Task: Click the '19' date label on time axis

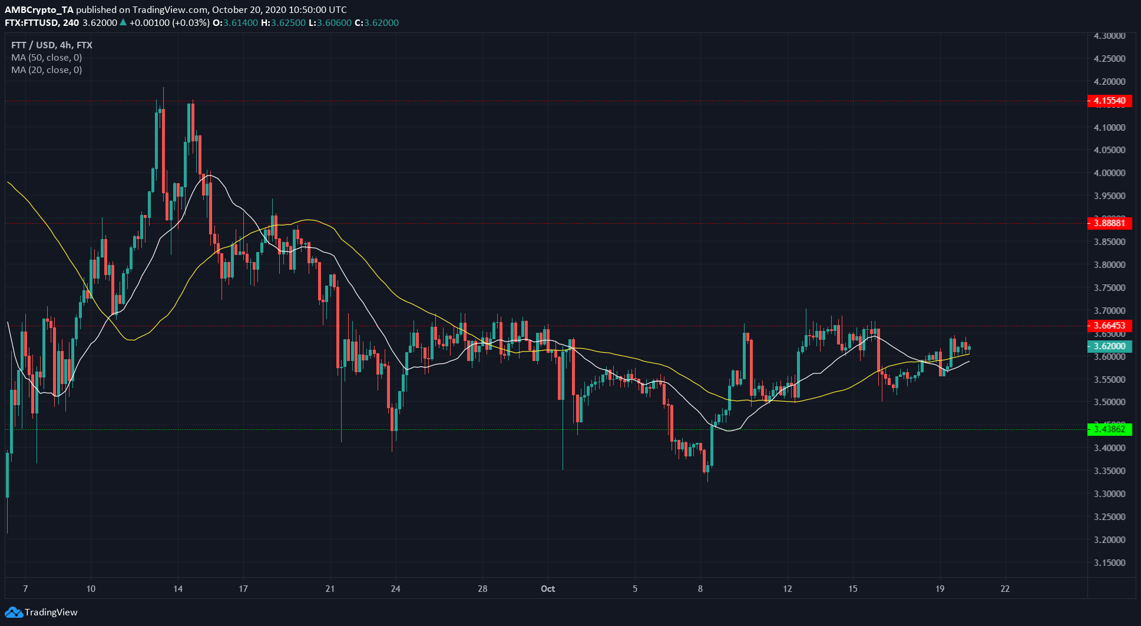Action: pos(940,589)
